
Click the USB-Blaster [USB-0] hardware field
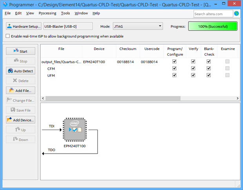(x=68, y=26)
